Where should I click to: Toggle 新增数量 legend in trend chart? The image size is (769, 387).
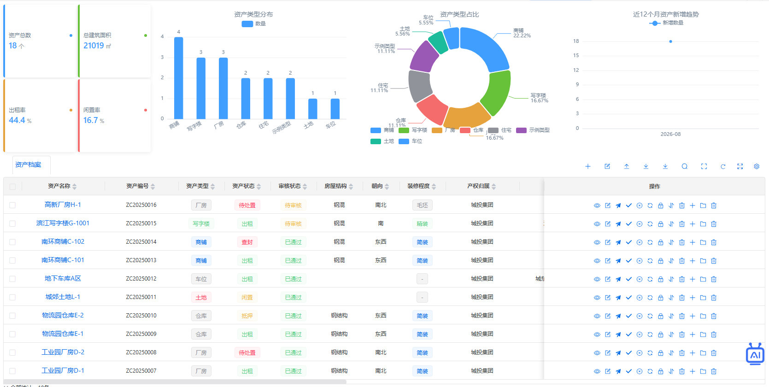(666, 23)
